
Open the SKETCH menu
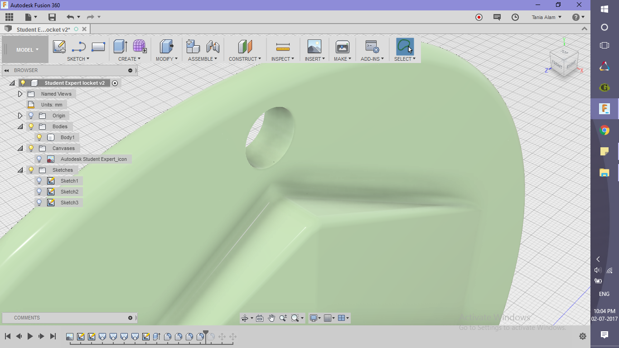pyautogui.click(x=78, y=59)
